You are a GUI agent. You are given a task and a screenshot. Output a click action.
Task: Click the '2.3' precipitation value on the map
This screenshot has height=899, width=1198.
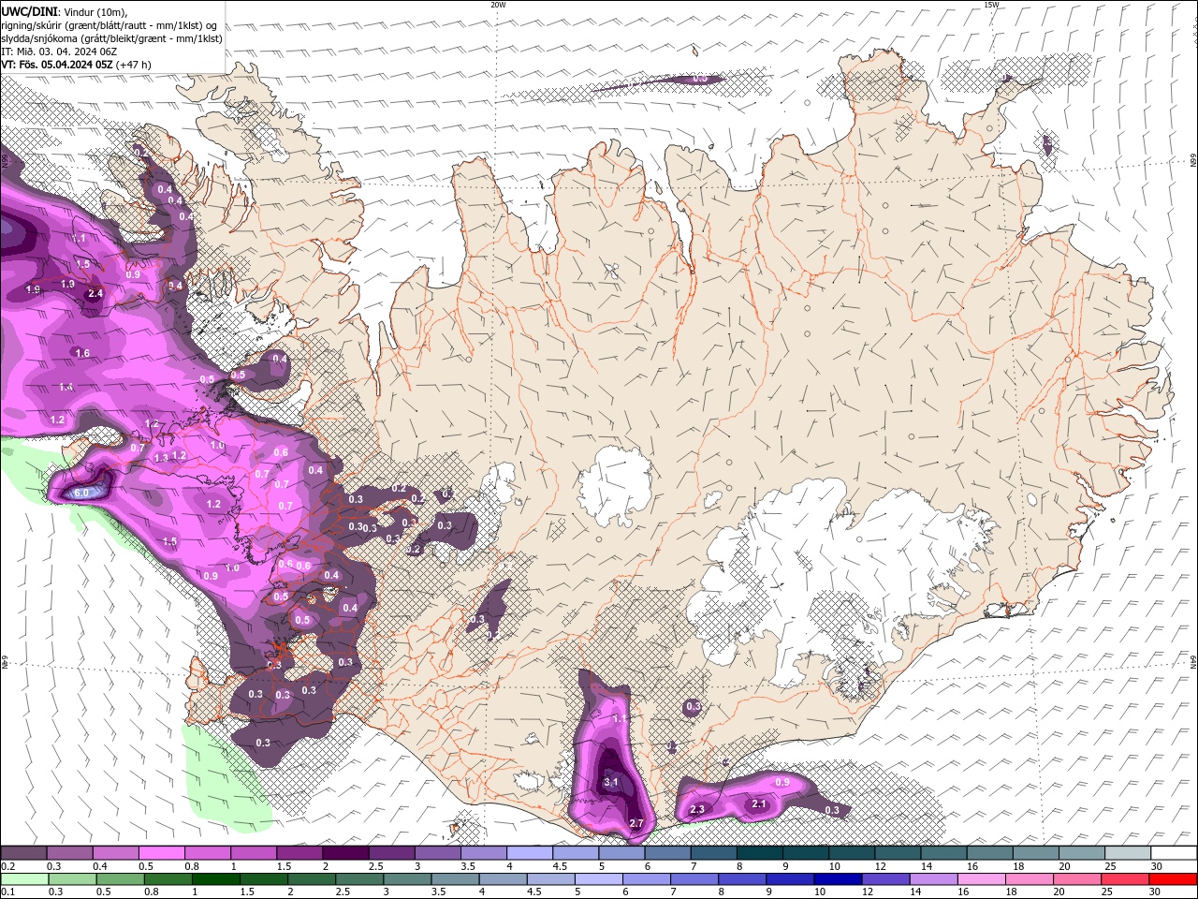coord(697,809)
